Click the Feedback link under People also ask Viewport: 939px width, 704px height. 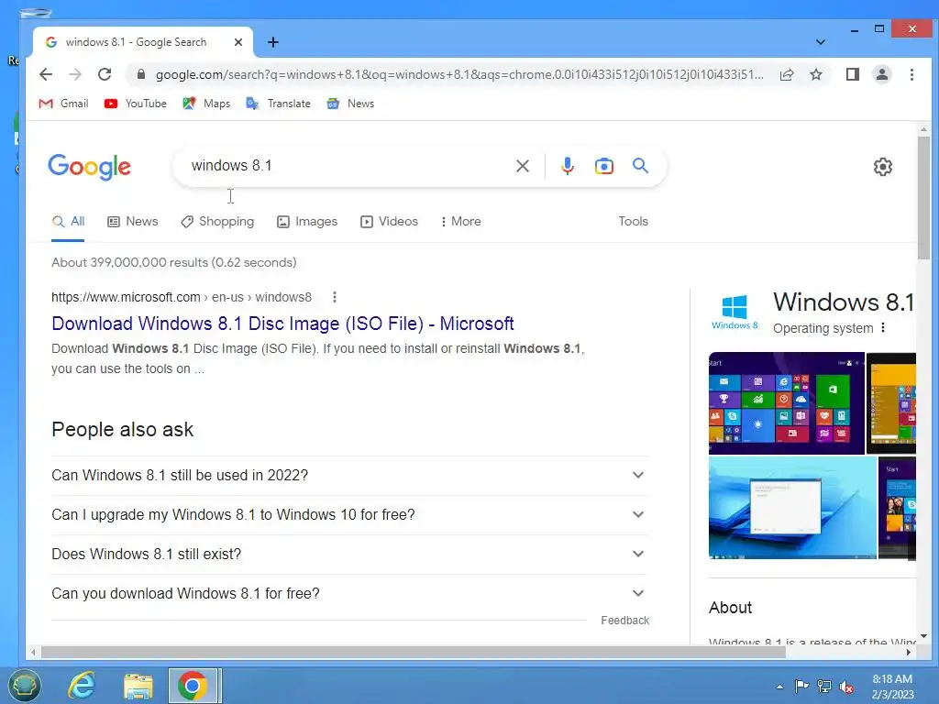click(624, 621)
